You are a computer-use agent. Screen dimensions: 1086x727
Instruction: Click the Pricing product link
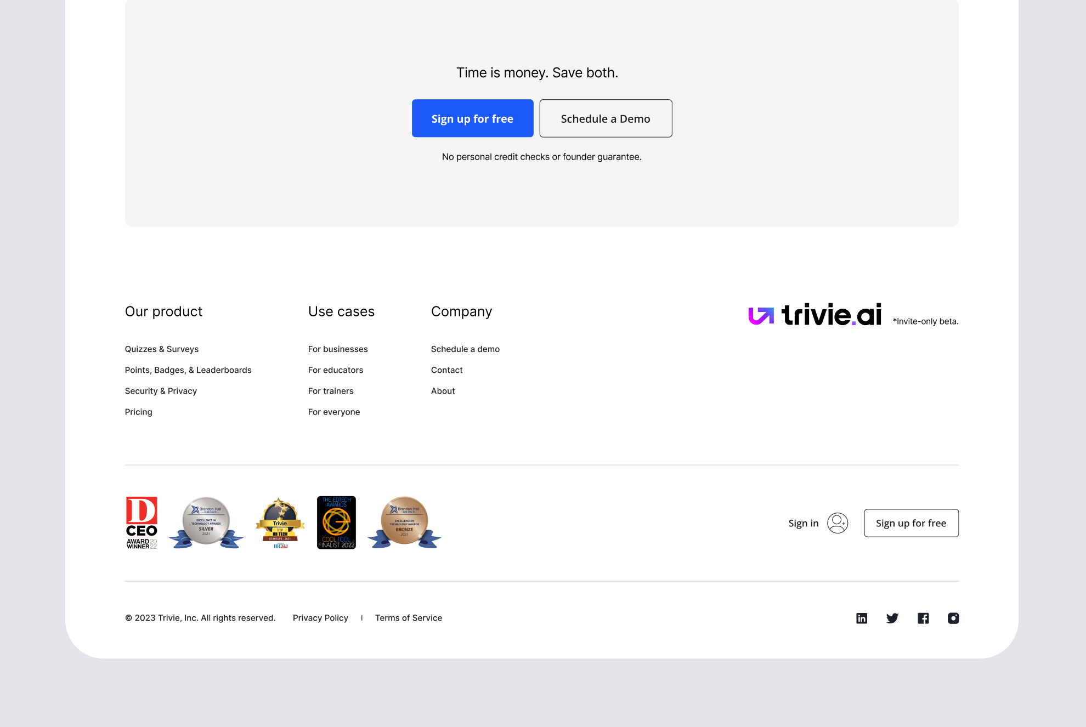pos(138,411)
